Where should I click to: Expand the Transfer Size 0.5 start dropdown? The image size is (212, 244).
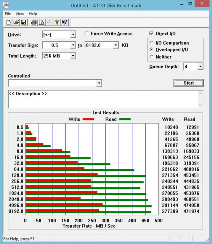[73, 45]
